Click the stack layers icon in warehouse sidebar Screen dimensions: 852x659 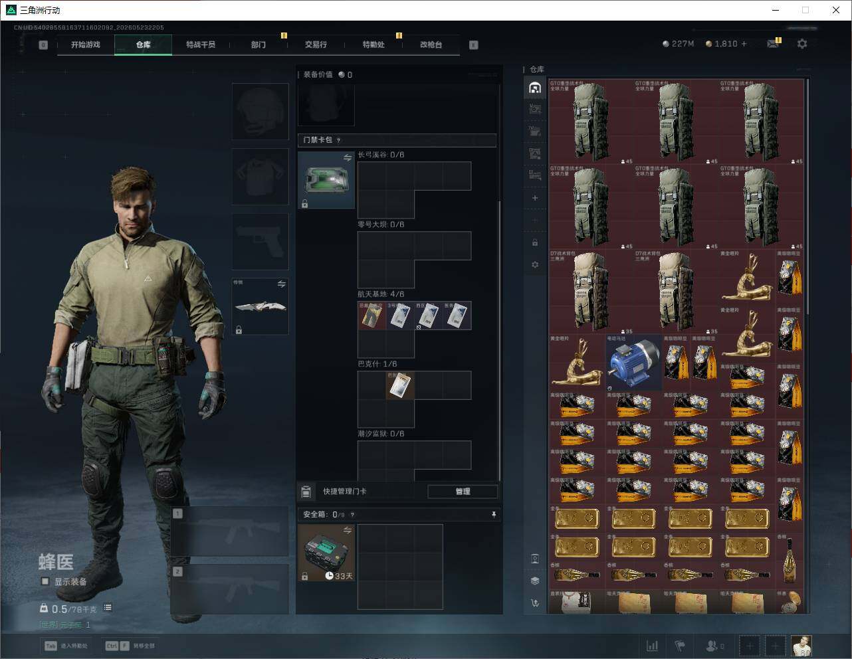click(535, 581)
